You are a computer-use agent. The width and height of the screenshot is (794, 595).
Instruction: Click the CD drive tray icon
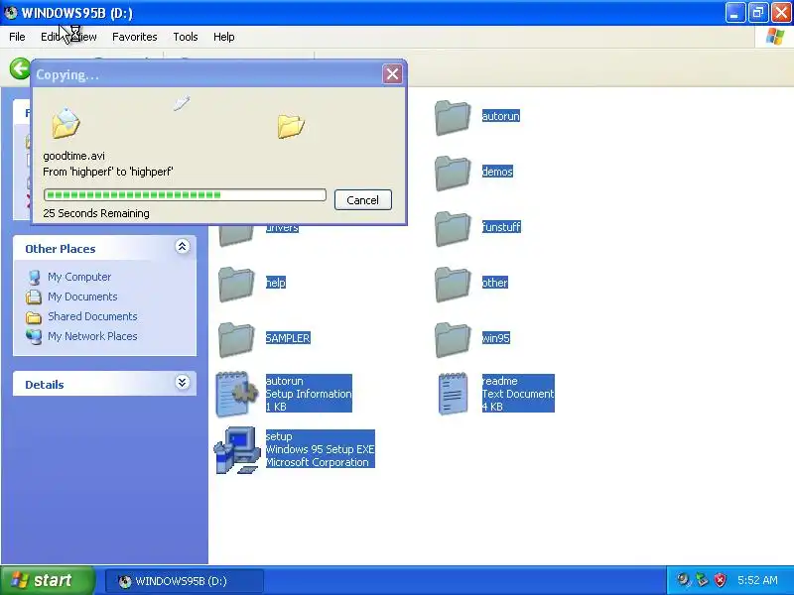(684, 580)
